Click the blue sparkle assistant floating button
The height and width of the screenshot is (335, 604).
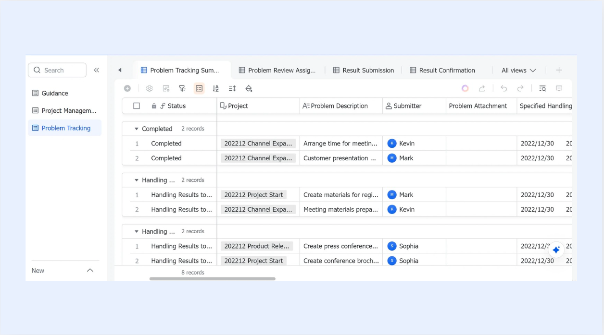(556, 250)
